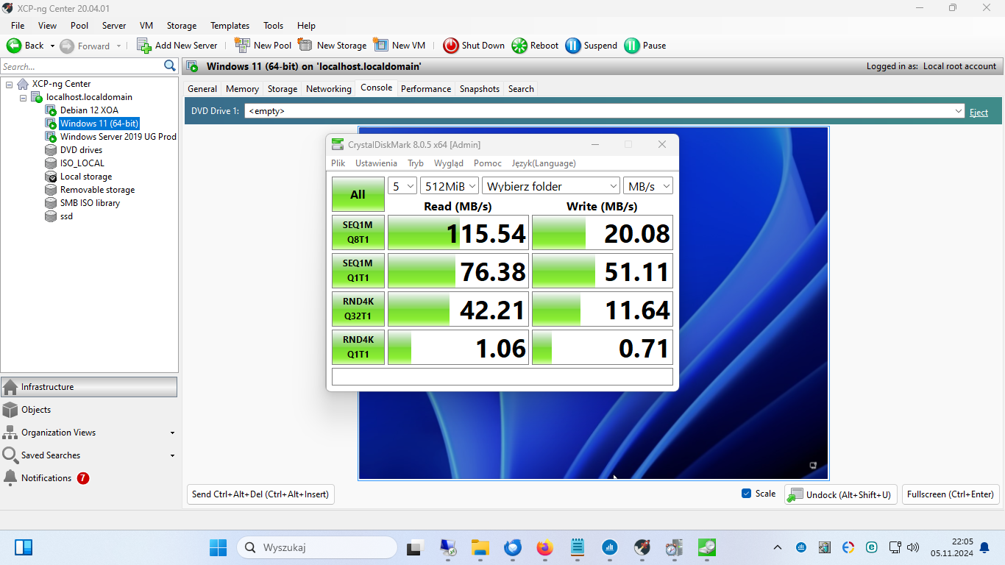Collapse the localhost.localdomain tree node
The image size is (1005, 565).
click(x=23, y=97)
